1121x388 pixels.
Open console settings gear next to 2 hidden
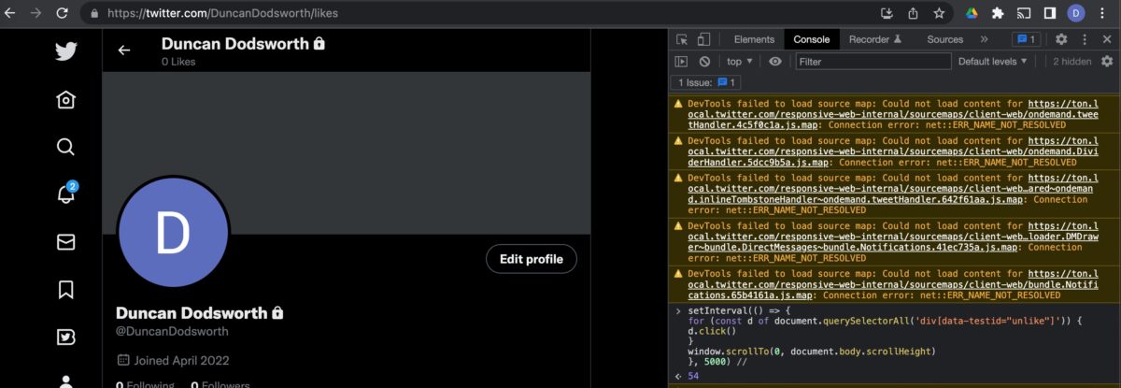click(x=1107, y=62)
